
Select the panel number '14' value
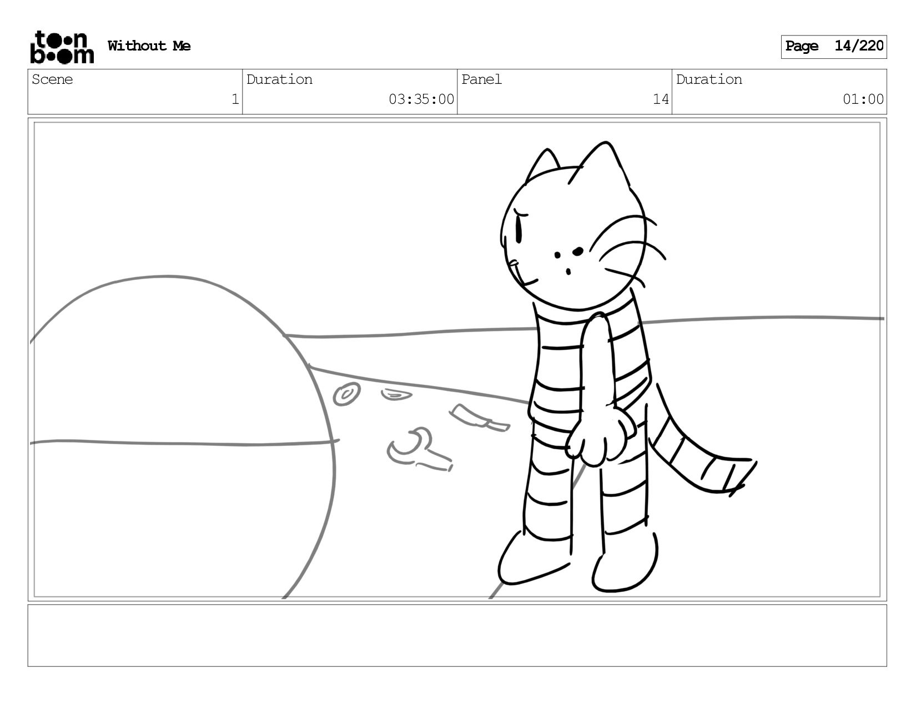pos(661,99)
